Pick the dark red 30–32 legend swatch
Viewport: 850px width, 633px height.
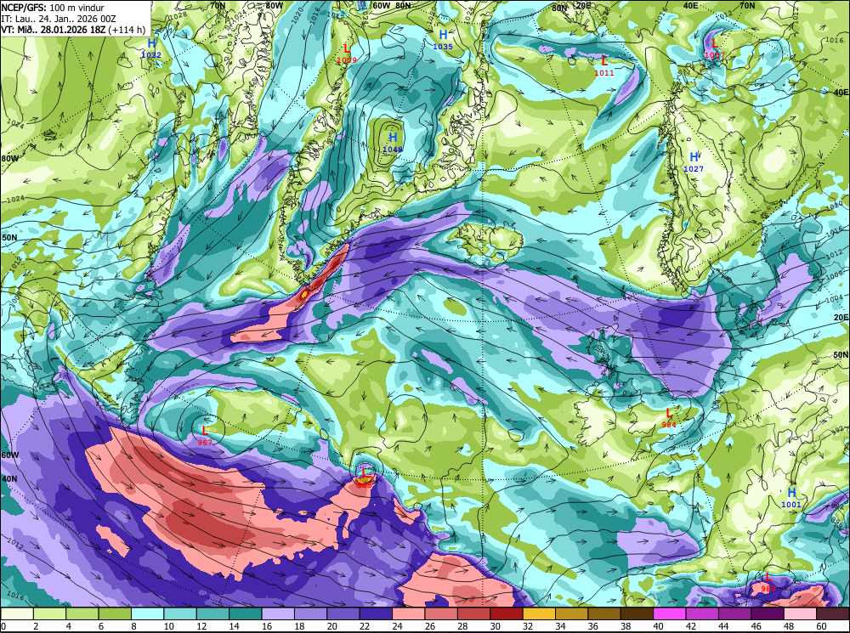[x=506, y=613]
